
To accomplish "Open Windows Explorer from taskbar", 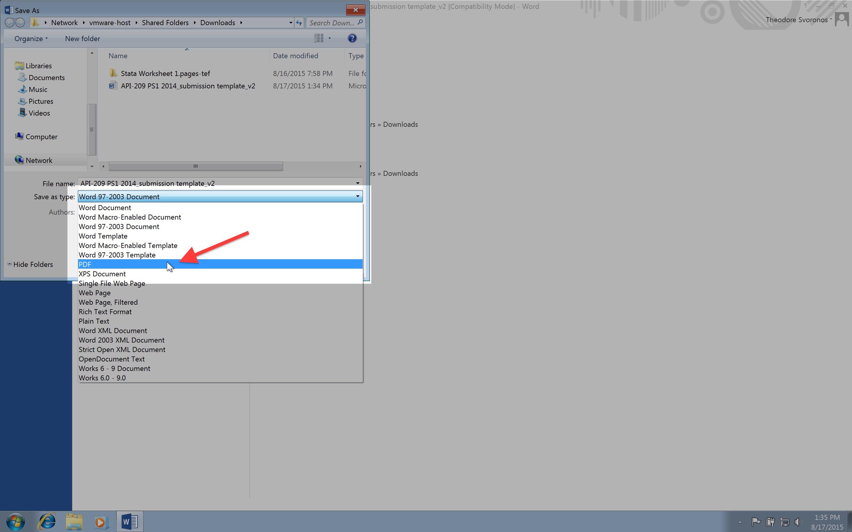I will (x=74, y=521).
